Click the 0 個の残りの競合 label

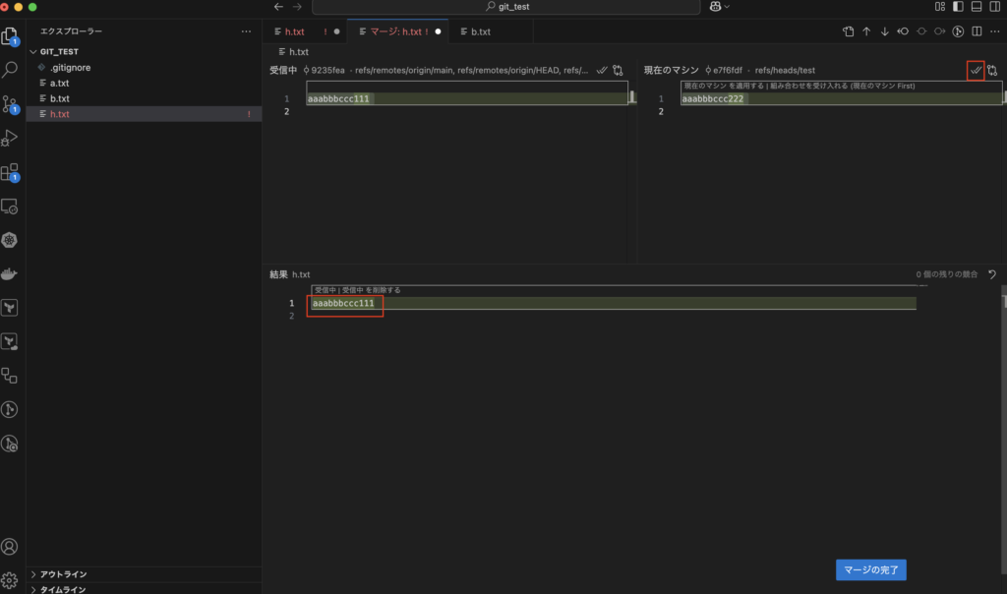tap(947, 274)
